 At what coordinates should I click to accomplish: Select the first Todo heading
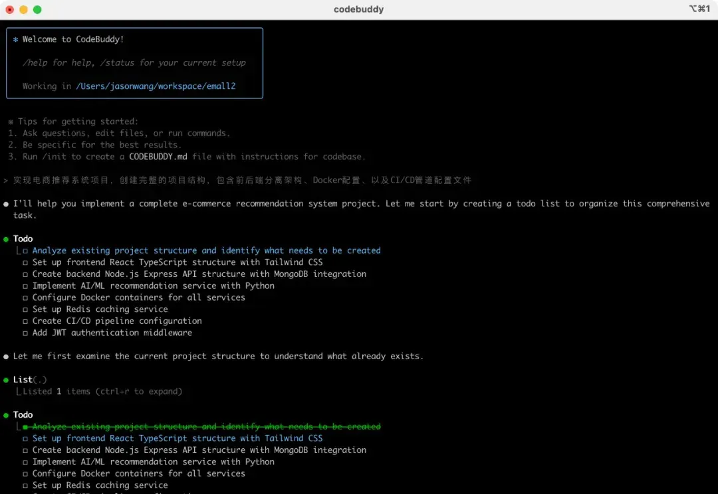[23, 239]
